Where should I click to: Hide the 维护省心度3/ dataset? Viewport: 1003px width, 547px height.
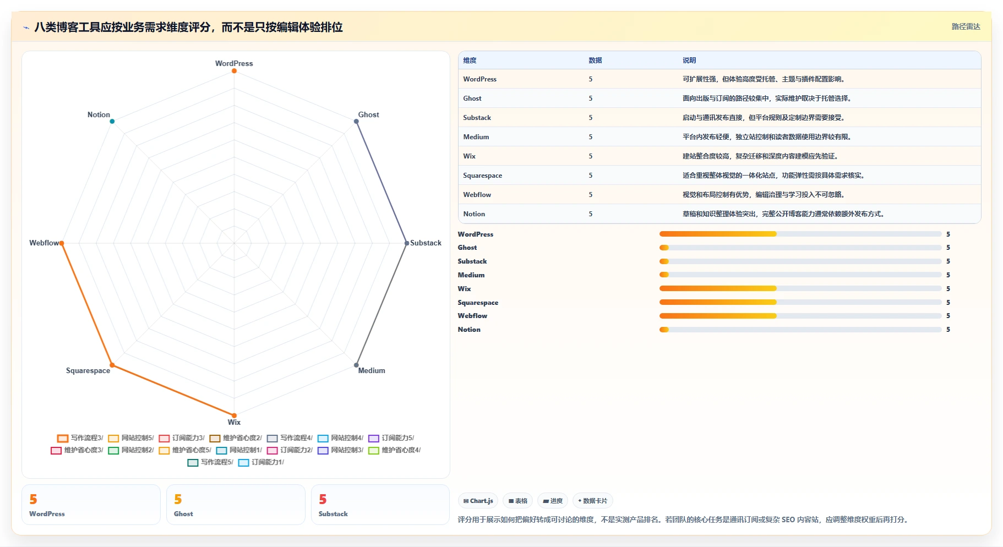pyautogui.click(x=77, y=450)
